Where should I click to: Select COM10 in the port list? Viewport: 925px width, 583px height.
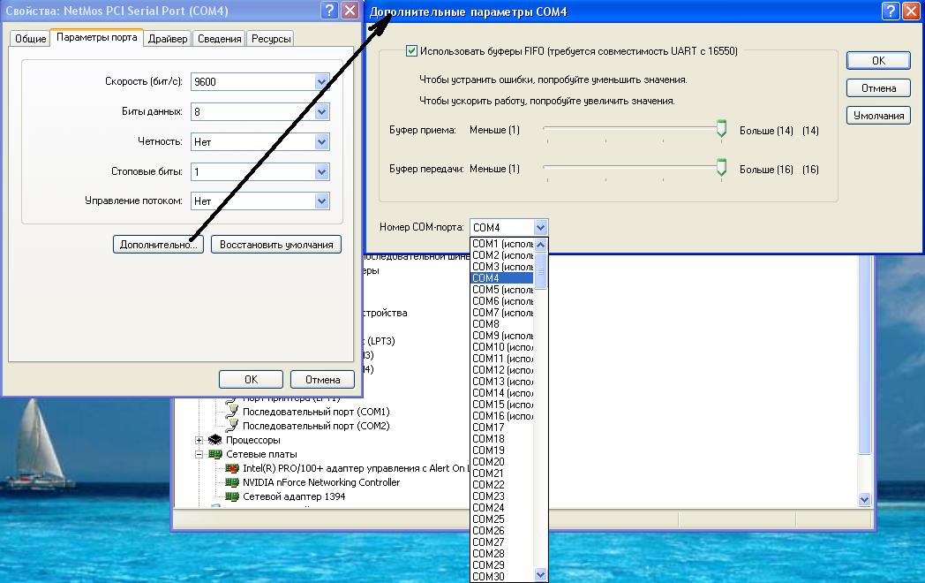click(502, 347)
